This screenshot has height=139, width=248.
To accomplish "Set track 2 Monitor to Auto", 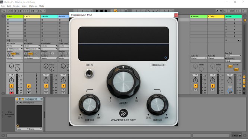I will 30,54.
